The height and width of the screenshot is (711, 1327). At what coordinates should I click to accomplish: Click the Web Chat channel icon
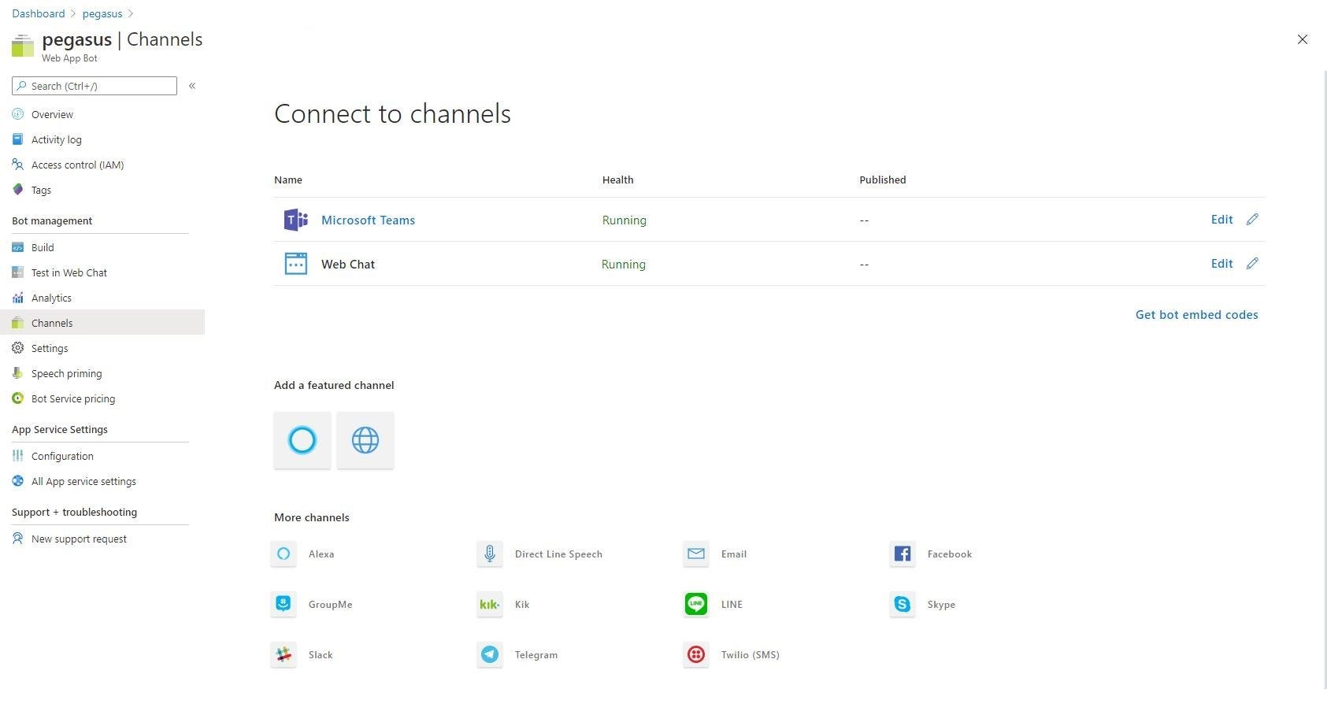295,264
